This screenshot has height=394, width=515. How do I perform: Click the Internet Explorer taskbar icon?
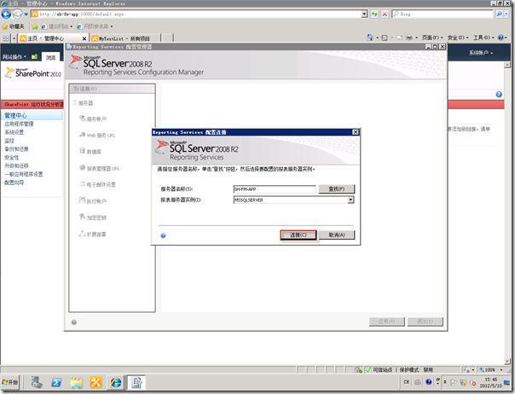(x=116, y=383)
